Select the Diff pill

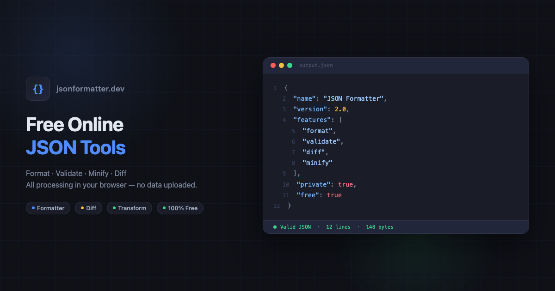(x=88, y=208)
